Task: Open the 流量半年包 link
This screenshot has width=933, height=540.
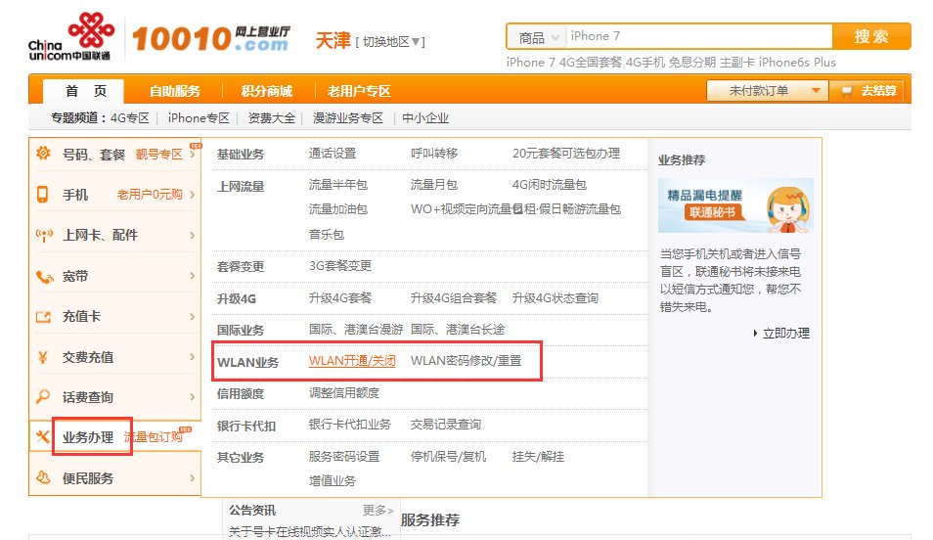Action: click(338, 185)
